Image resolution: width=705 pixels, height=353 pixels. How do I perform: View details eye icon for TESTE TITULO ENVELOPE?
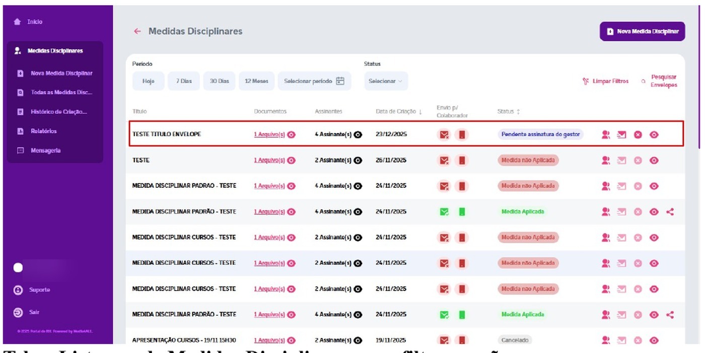654,134
